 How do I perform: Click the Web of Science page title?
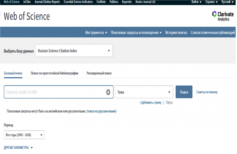pos(27,16)
